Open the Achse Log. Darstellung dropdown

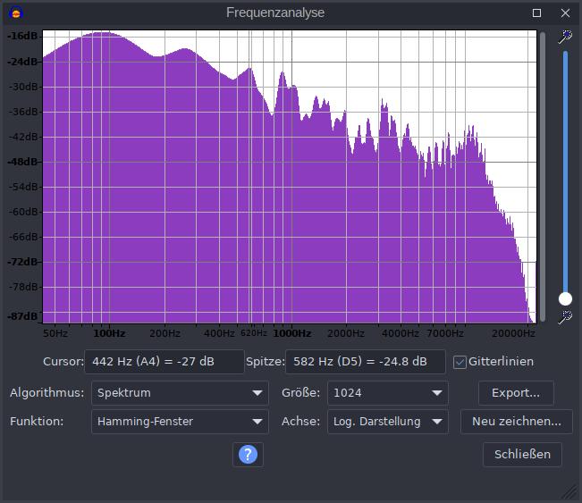pos(388,422)
